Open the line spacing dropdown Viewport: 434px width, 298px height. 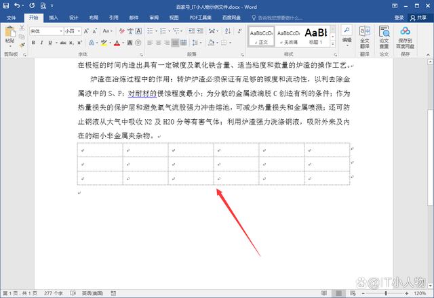click(197, 43)
